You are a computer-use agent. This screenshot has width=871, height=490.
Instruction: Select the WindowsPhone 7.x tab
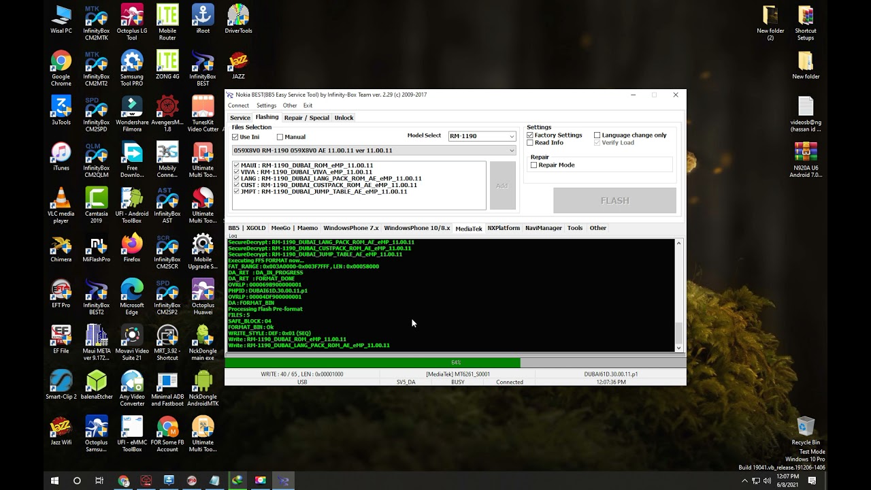click(x=350, y=228)
